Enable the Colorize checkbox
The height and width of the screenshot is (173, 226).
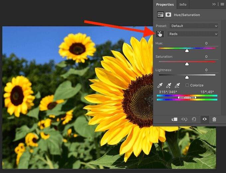pos(187,85)
